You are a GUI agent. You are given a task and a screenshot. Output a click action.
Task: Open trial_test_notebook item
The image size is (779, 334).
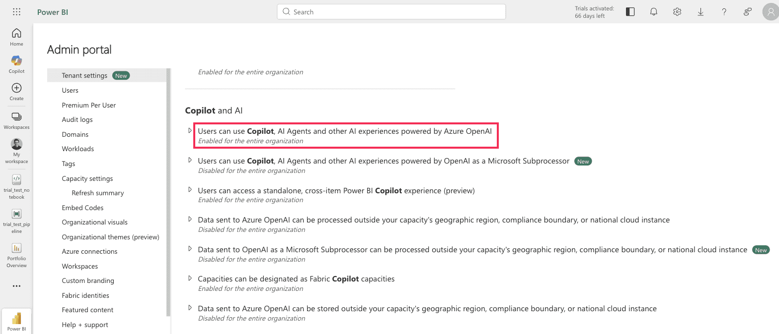coord(16,187)
